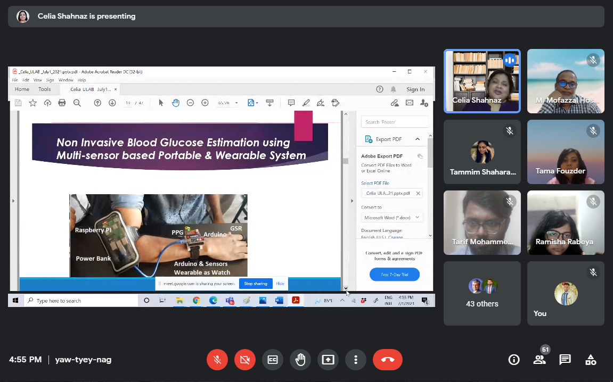613x382 pixels.
Task: Show the participants list
Action: (x=540, y=360)
